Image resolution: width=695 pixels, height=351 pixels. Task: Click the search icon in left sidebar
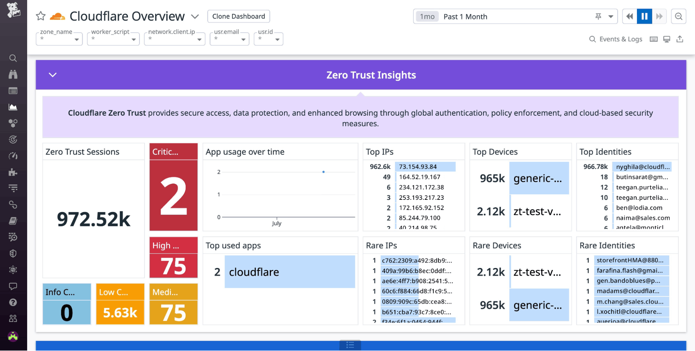(x=13, y=58)
